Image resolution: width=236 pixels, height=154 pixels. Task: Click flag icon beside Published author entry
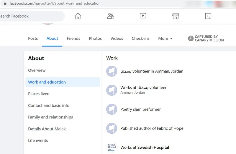[x=112, y=128]
